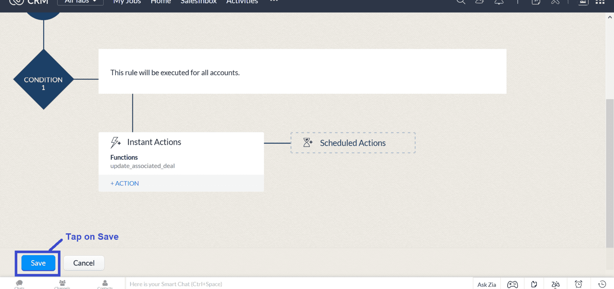Open the reminders alarm clock icon
614x289 pixels.
click(x=578, y=284)
